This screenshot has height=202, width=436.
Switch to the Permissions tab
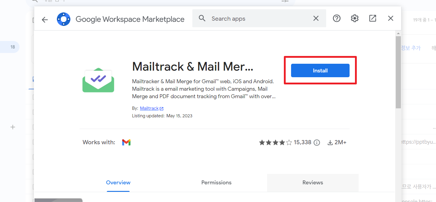[x=216, y=182]
